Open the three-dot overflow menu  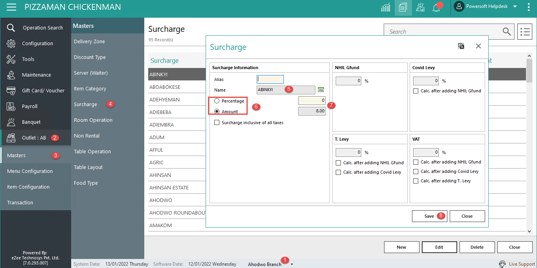(x=528, y=7)
